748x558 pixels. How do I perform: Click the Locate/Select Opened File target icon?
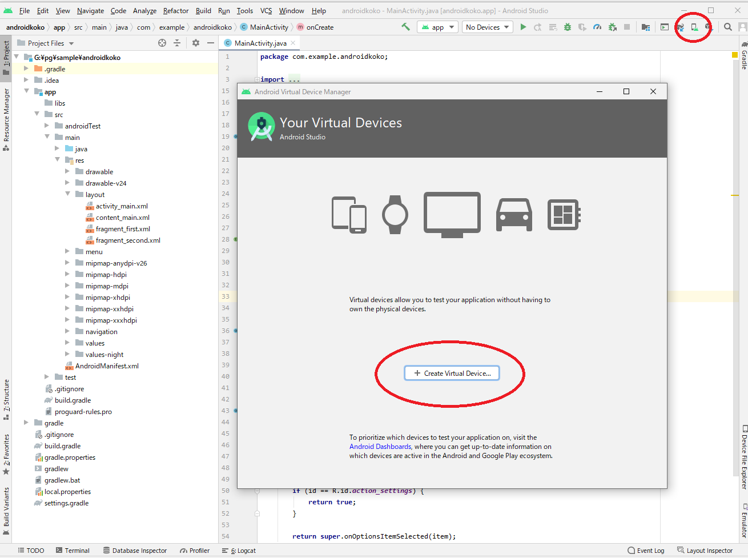pos(162,43)
